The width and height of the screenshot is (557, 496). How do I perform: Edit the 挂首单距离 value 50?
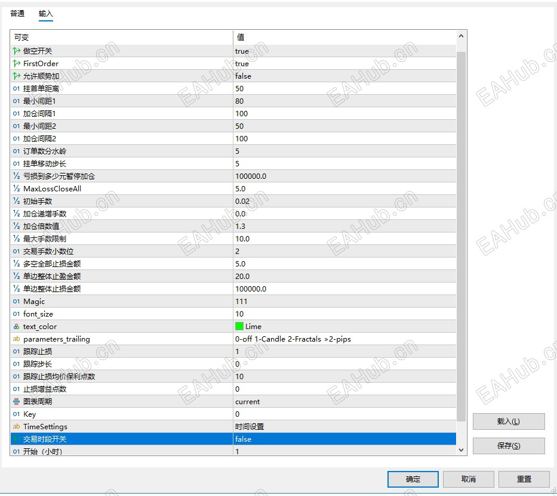click(344, 89)
